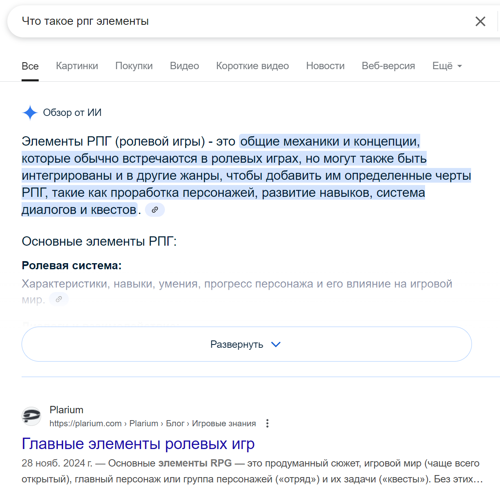Open source link chip after 'квестов'

pyautogui.click(x=155, y=210)
